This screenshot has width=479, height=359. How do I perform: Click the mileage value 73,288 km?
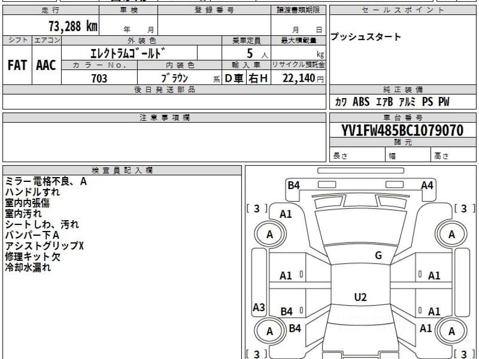click(73, 26)
